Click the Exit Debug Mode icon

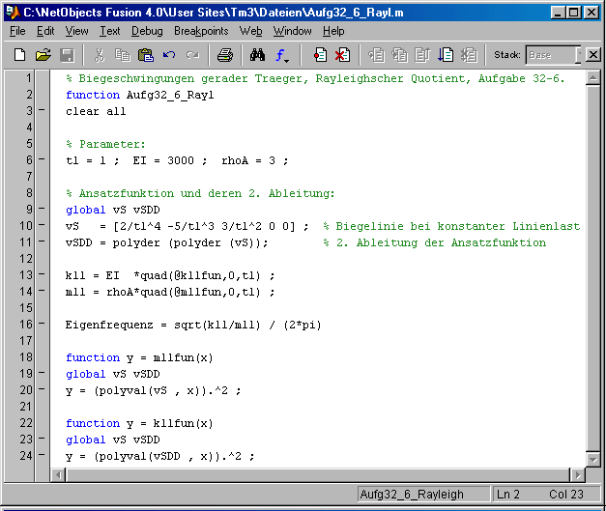click(x=469, y=55)
